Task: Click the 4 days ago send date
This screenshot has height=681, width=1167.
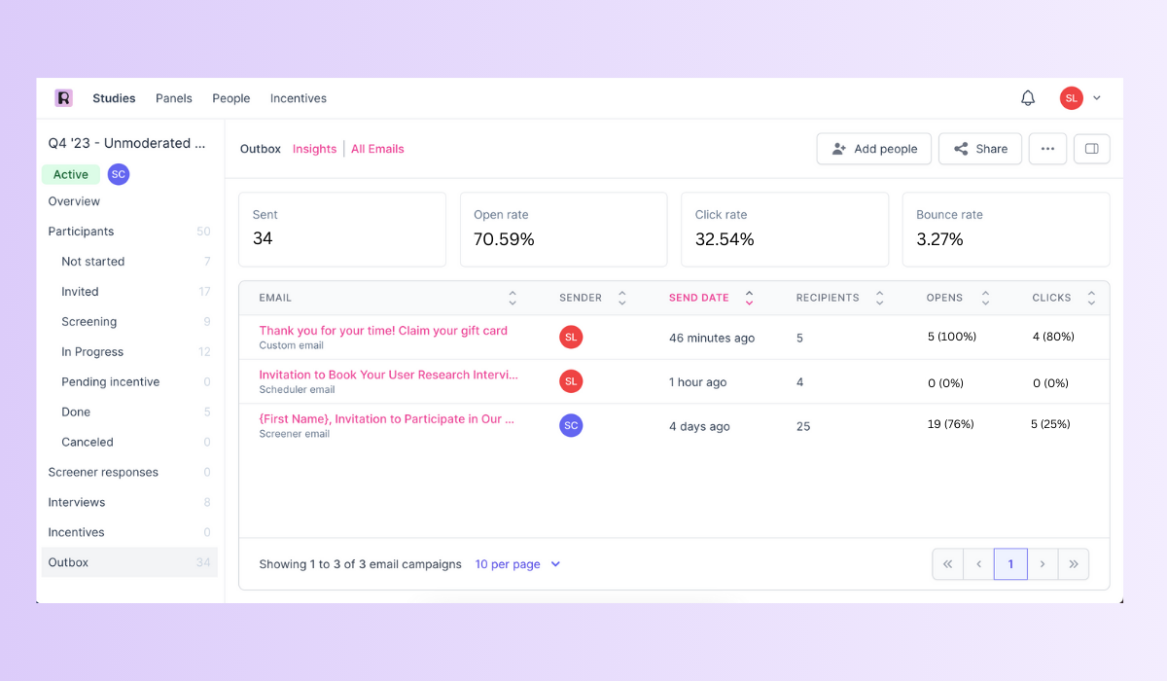Action: coord(699,427)
